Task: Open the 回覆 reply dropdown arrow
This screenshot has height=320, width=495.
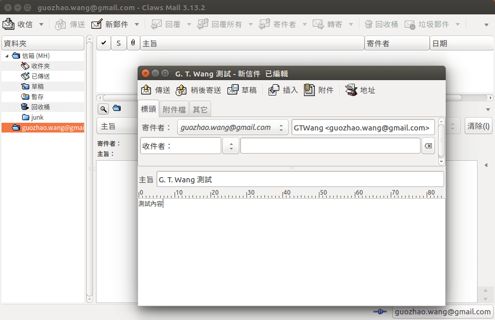Action: point(188,24)
